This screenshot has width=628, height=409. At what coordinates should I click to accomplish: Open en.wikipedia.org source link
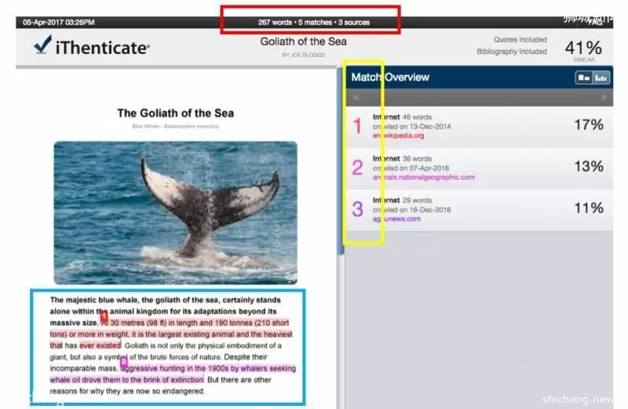(398, 136)
